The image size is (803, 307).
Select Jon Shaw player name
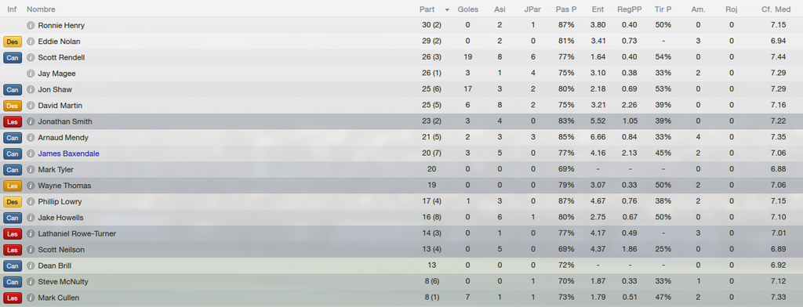[55, 89]
